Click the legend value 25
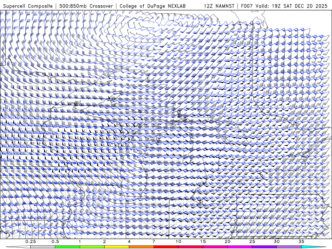Screen dimensions: 332x249 click(252, 242)
